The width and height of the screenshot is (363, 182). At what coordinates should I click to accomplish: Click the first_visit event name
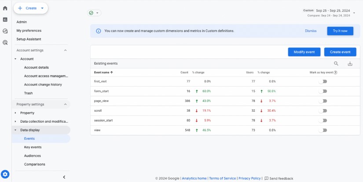click(100, 81)
